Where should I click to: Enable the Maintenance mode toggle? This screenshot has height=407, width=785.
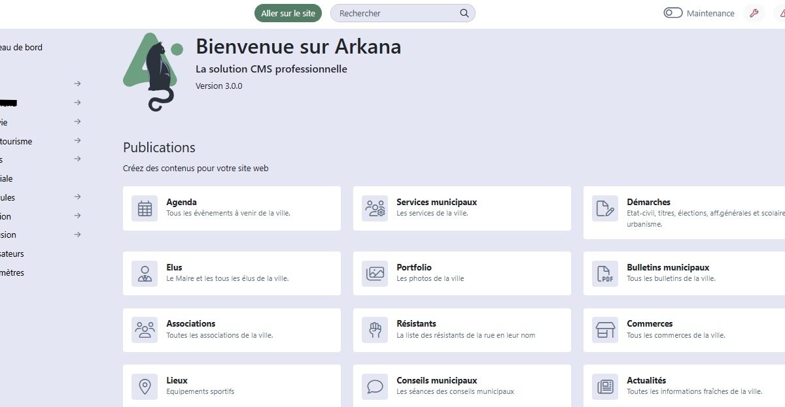[673, 13]
